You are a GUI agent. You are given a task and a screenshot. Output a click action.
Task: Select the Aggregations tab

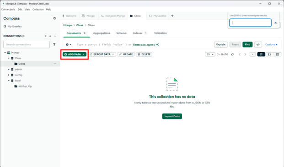point(102,33)
